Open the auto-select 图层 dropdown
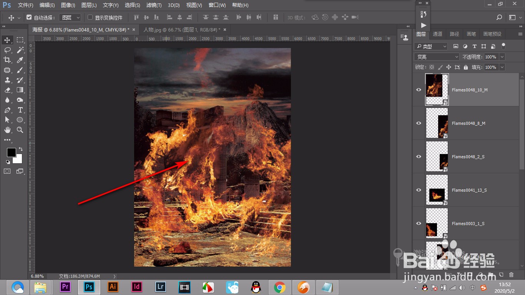The image size is (525, 295). pyautogui.click(x=71, y=17)
